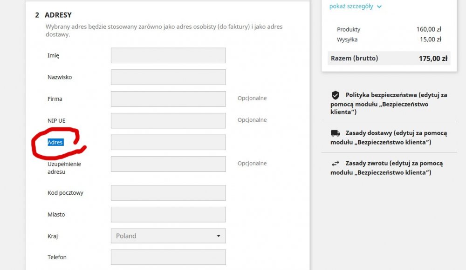The width and height of the screenshot is (466, 270).
Task: Click the delivery truck icon
Action: click(336, 133)
